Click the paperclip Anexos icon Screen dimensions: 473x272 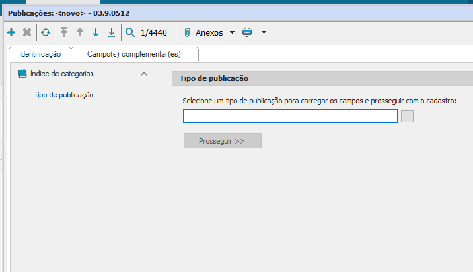187,32
